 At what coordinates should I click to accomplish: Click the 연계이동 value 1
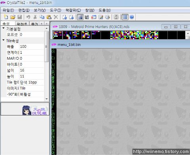click(32, 53)
